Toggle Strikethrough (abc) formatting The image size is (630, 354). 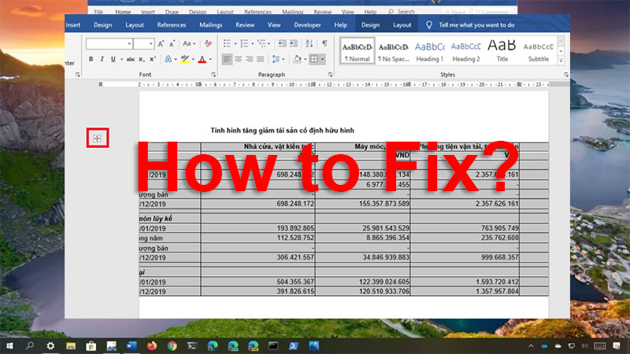131,59
